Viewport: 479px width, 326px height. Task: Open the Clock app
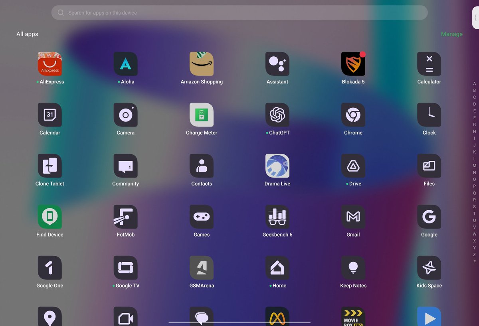click(x=429, y=115)
